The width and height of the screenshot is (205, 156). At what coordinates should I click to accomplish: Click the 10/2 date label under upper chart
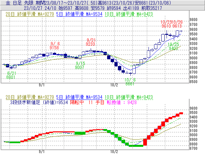click(114, 85)
